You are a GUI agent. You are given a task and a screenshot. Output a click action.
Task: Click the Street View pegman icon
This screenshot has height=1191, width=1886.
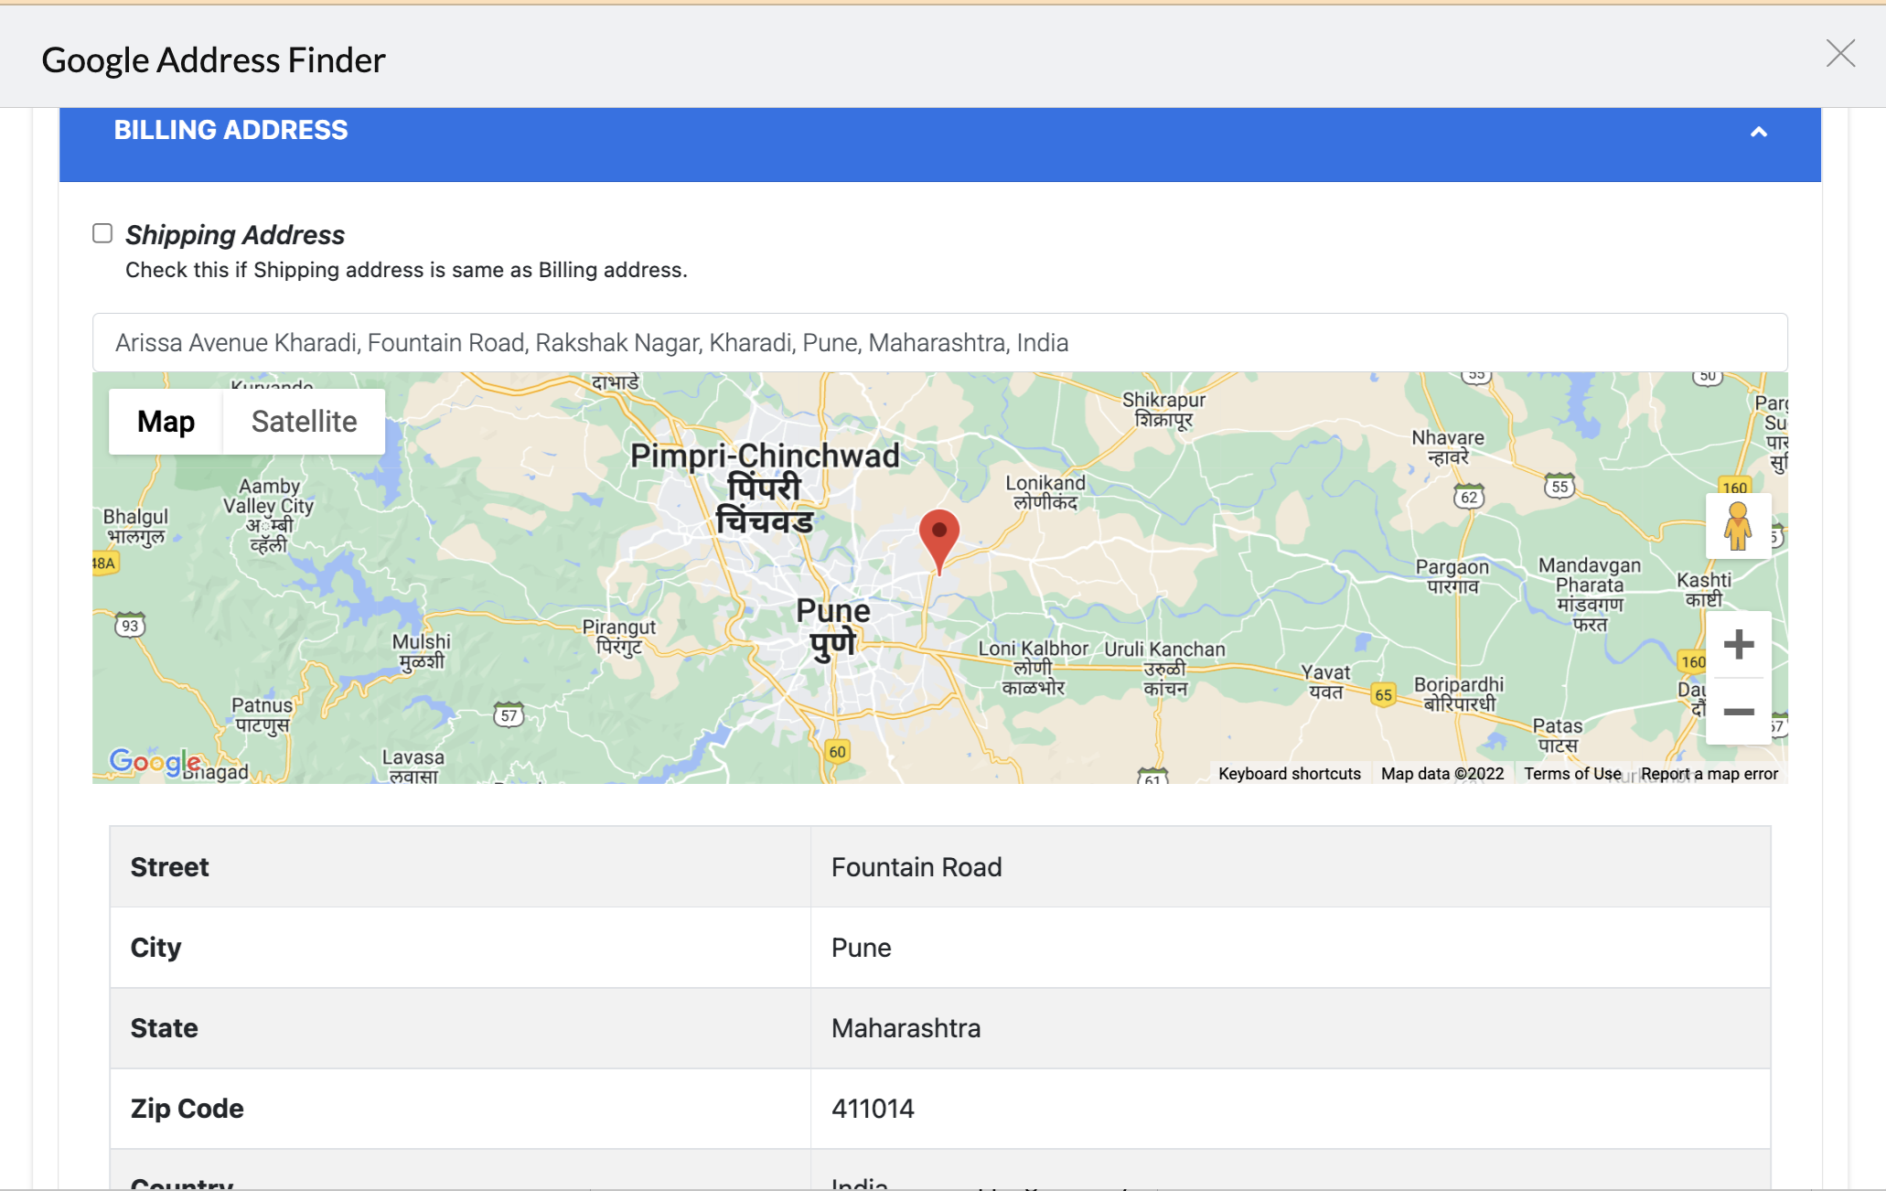pos(1737,526)
